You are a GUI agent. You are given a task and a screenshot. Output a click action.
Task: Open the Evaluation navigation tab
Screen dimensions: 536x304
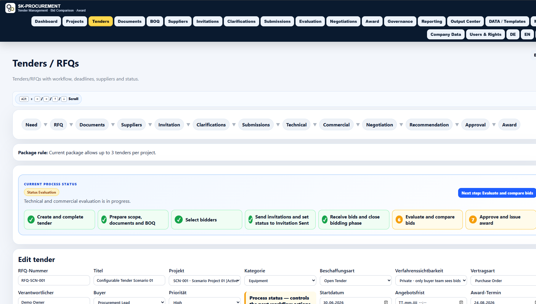(x=310, y=21)
